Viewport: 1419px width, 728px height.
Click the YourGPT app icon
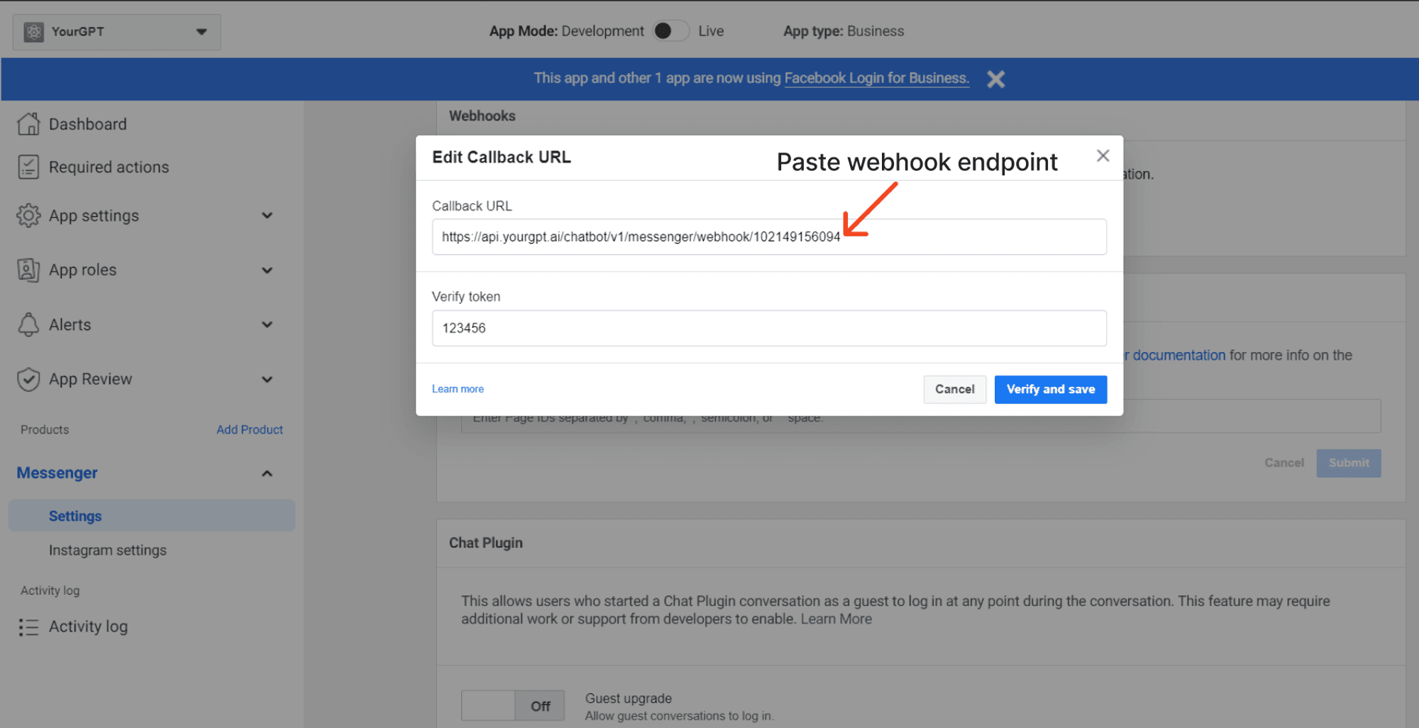(x=33, y=31)
